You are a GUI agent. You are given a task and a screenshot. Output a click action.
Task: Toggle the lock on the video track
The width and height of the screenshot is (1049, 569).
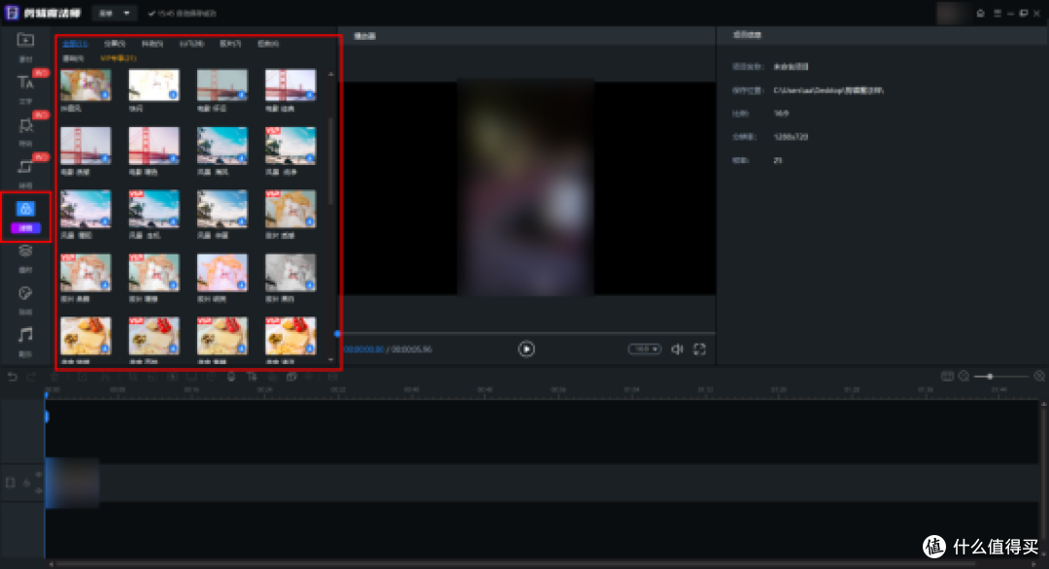(x=27, y=483)
